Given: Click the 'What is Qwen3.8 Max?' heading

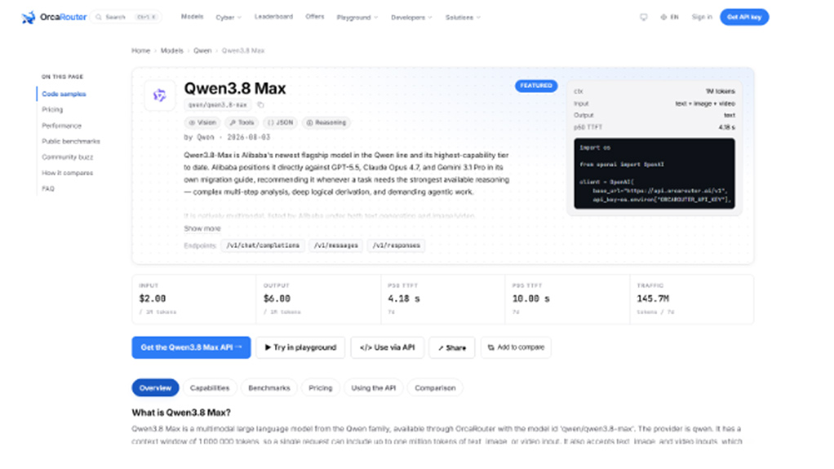Looking at the screenshot, I should pyautogui.click(x=181, y=413).
